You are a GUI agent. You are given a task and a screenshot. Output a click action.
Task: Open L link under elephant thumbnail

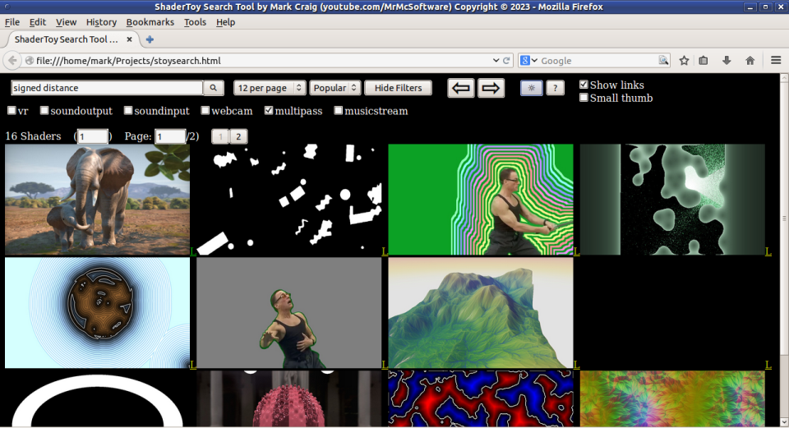click(192, 251)
